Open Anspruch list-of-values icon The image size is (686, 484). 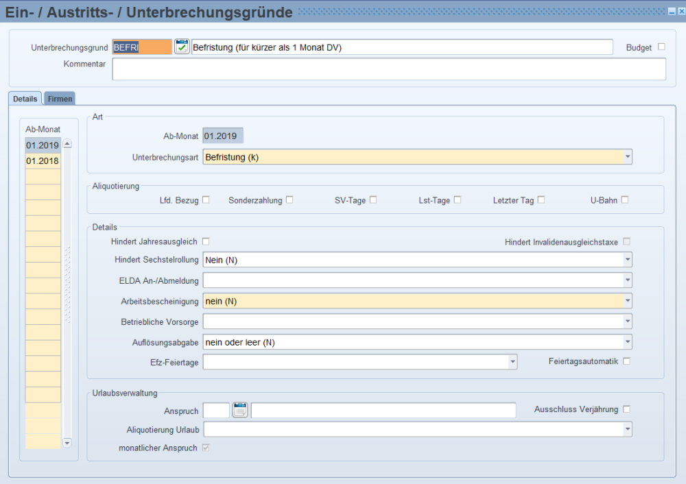(239, 410)
